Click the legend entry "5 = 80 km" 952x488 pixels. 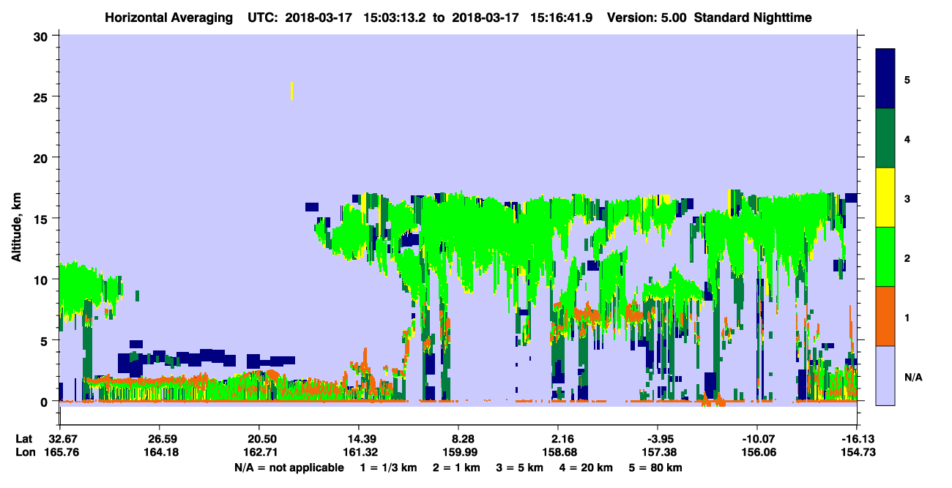(x=657, y=468)
